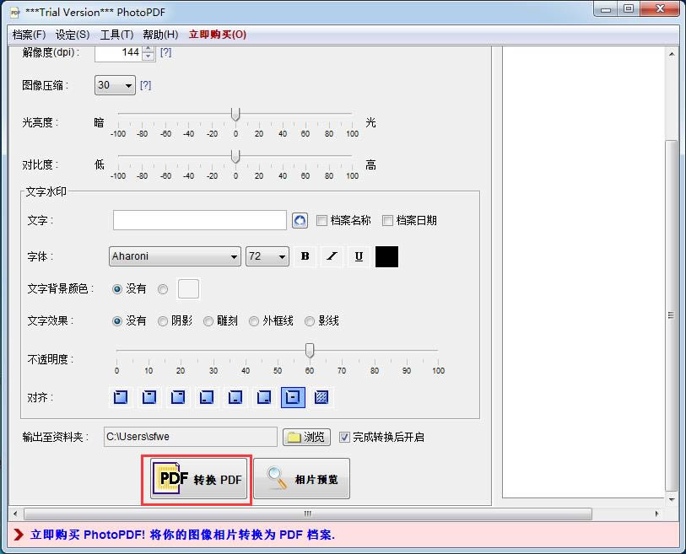The height and width of the screenshot is (554, 686).
Task: Select the background color radio button
Action: [163, 289]
